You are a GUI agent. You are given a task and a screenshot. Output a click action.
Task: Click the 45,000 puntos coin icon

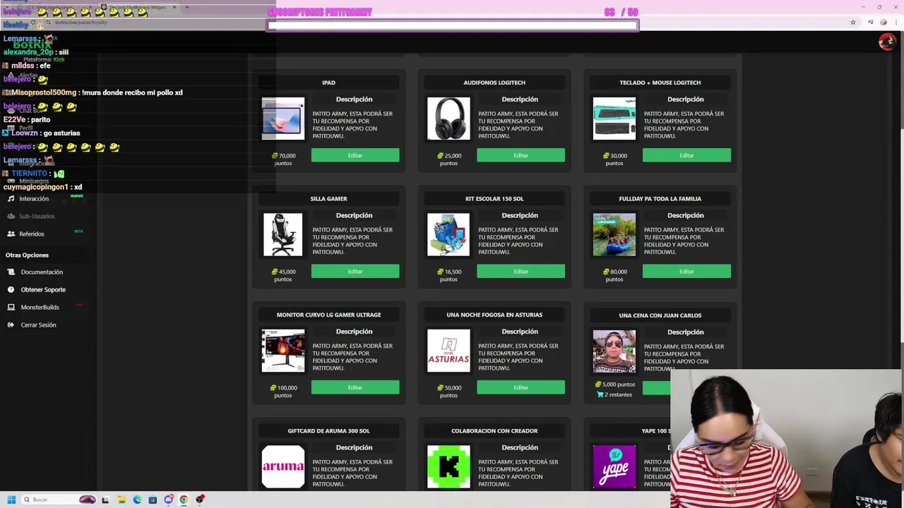pos(275,272)
